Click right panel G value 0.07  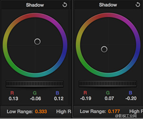click(x=109, y=98)
